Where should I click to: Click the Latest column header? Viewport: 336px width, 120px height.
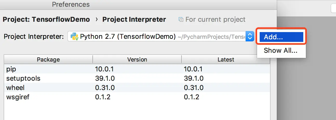226,59
